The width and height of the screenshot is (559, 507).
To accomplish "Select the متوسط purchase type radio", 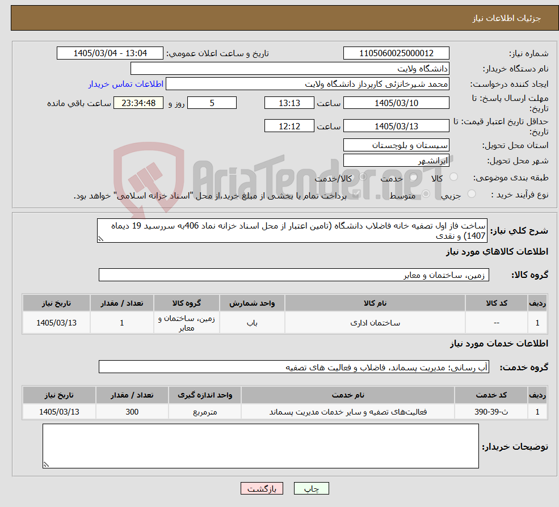I will tap(426, 194).
